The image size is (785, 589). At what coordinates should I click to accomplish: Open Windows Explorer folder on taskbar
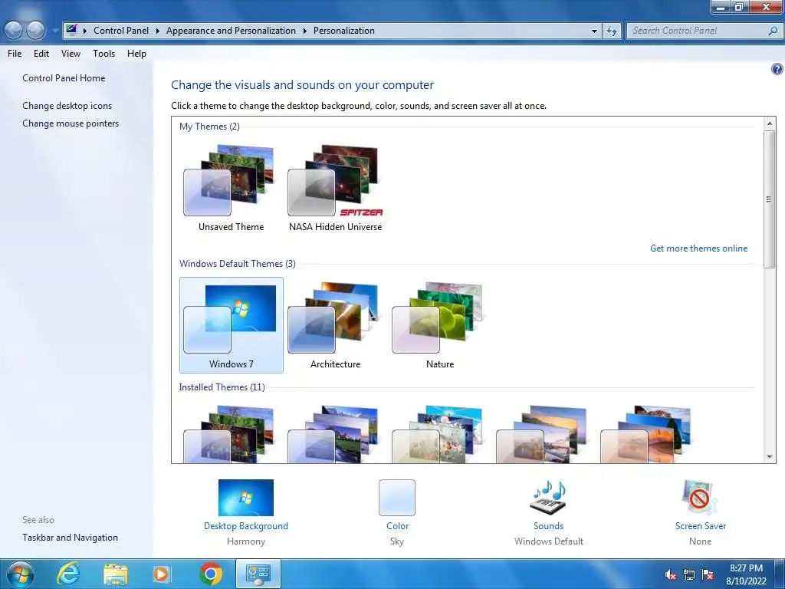point(116,574)
